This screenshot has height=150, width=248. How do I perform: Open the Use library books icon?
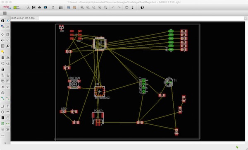[61, 7]
